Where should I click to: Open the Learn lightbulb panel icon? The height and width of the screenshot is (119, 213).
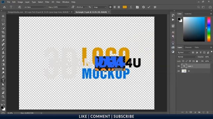point(173,43)
